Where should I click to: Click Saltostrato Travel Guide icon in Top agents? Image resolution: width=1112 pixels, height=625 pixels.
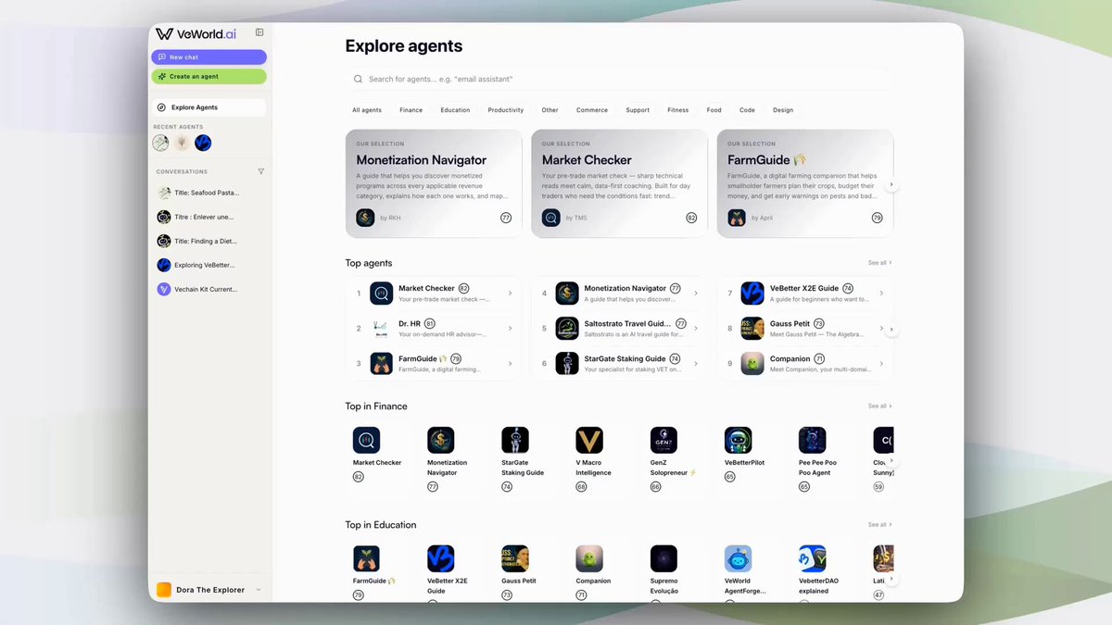point(567,328)
